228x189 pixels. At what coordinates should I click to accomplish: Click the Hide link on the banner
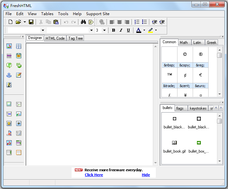pos(146,175)
